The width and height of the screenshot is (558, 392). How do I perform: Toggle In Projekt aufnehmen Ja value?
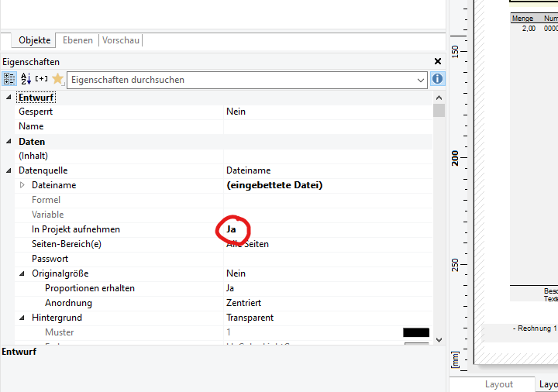pyautogui.click(x=231, y=229)
